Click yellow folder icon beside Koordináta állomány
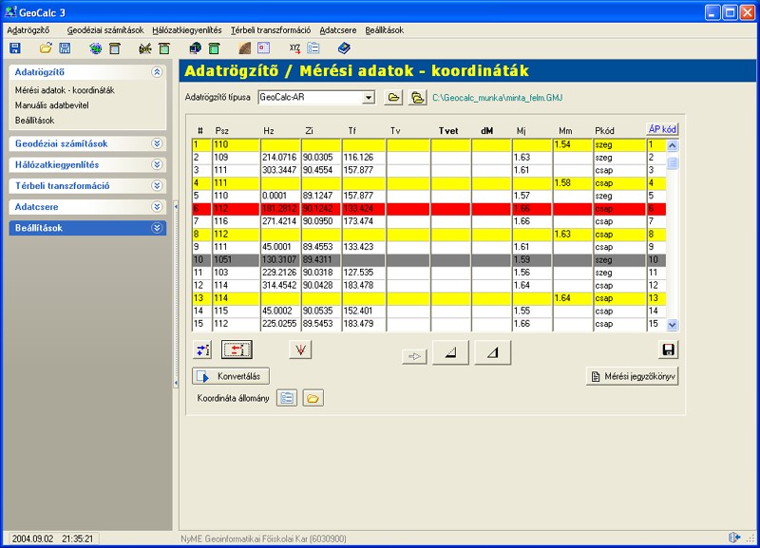 click(x=313, y=398)
